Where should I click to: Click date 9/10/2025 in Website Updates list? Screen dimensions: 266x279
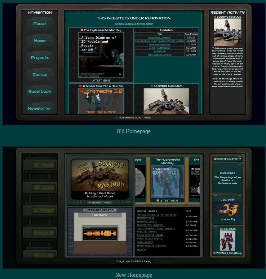pos(191,222)
